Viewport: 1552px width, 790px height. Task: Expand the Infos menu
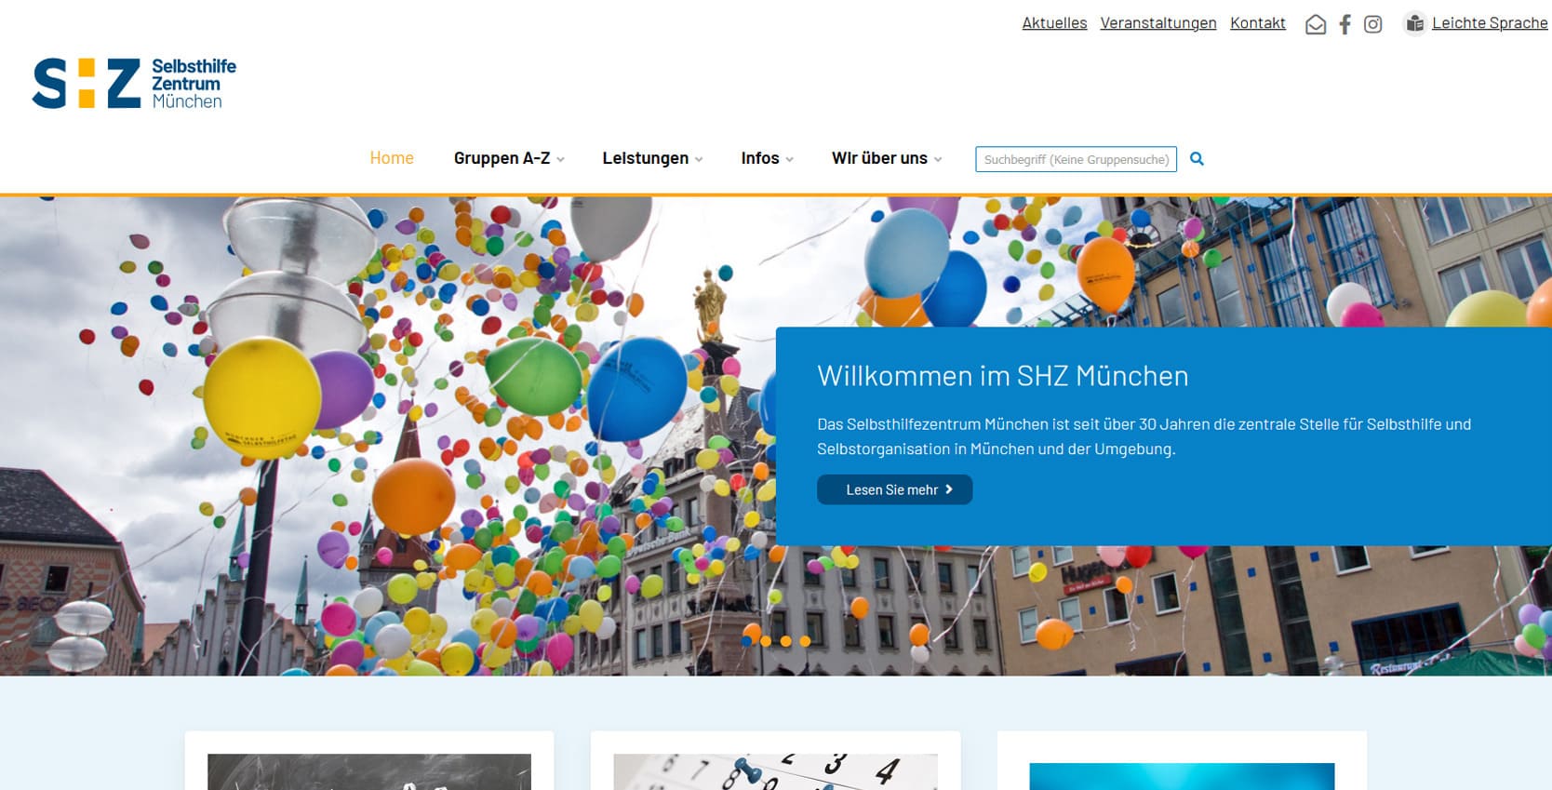coord(767,159)
